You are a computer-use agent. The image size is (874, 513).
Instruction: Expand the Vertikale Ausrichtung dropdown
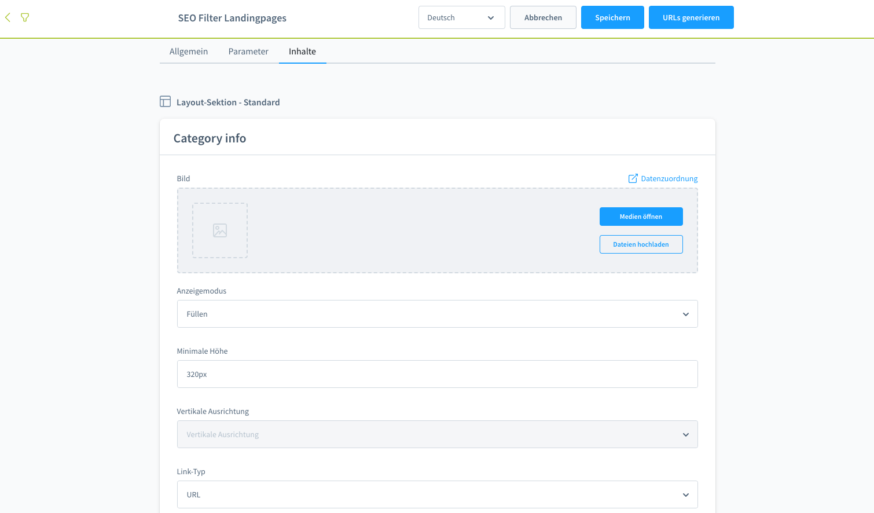(x=438, y=434)
